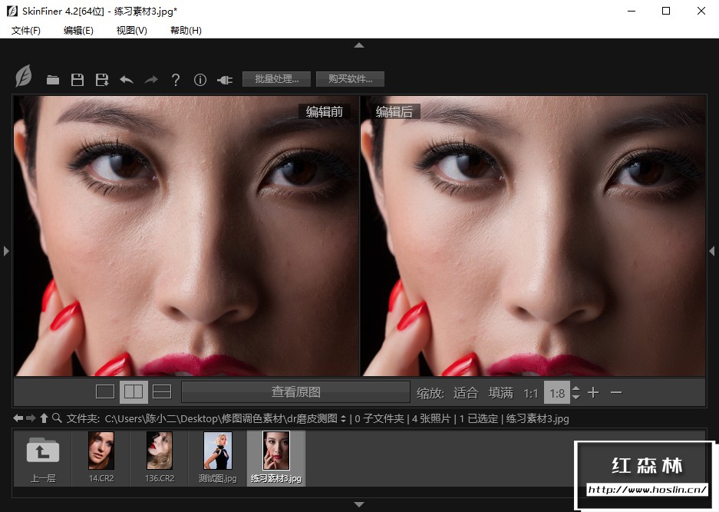Click the '0 子文件夹' status text

[x=379, y=418]
